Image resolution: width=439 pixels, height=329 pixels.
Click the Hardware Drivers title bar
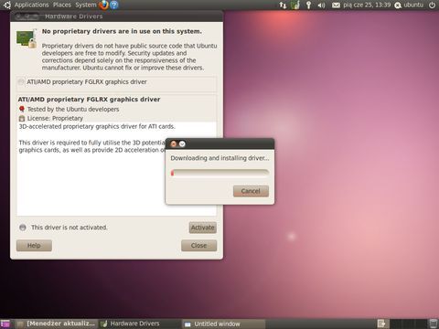[x=116, y=16]
